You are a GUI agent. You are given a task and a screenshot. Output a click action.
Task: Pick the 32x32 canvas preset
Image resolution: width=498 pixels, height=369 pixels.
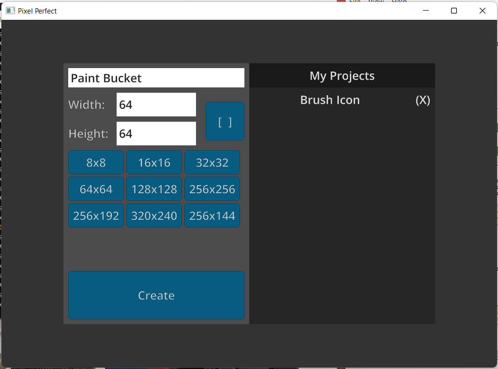coord(212,162)
